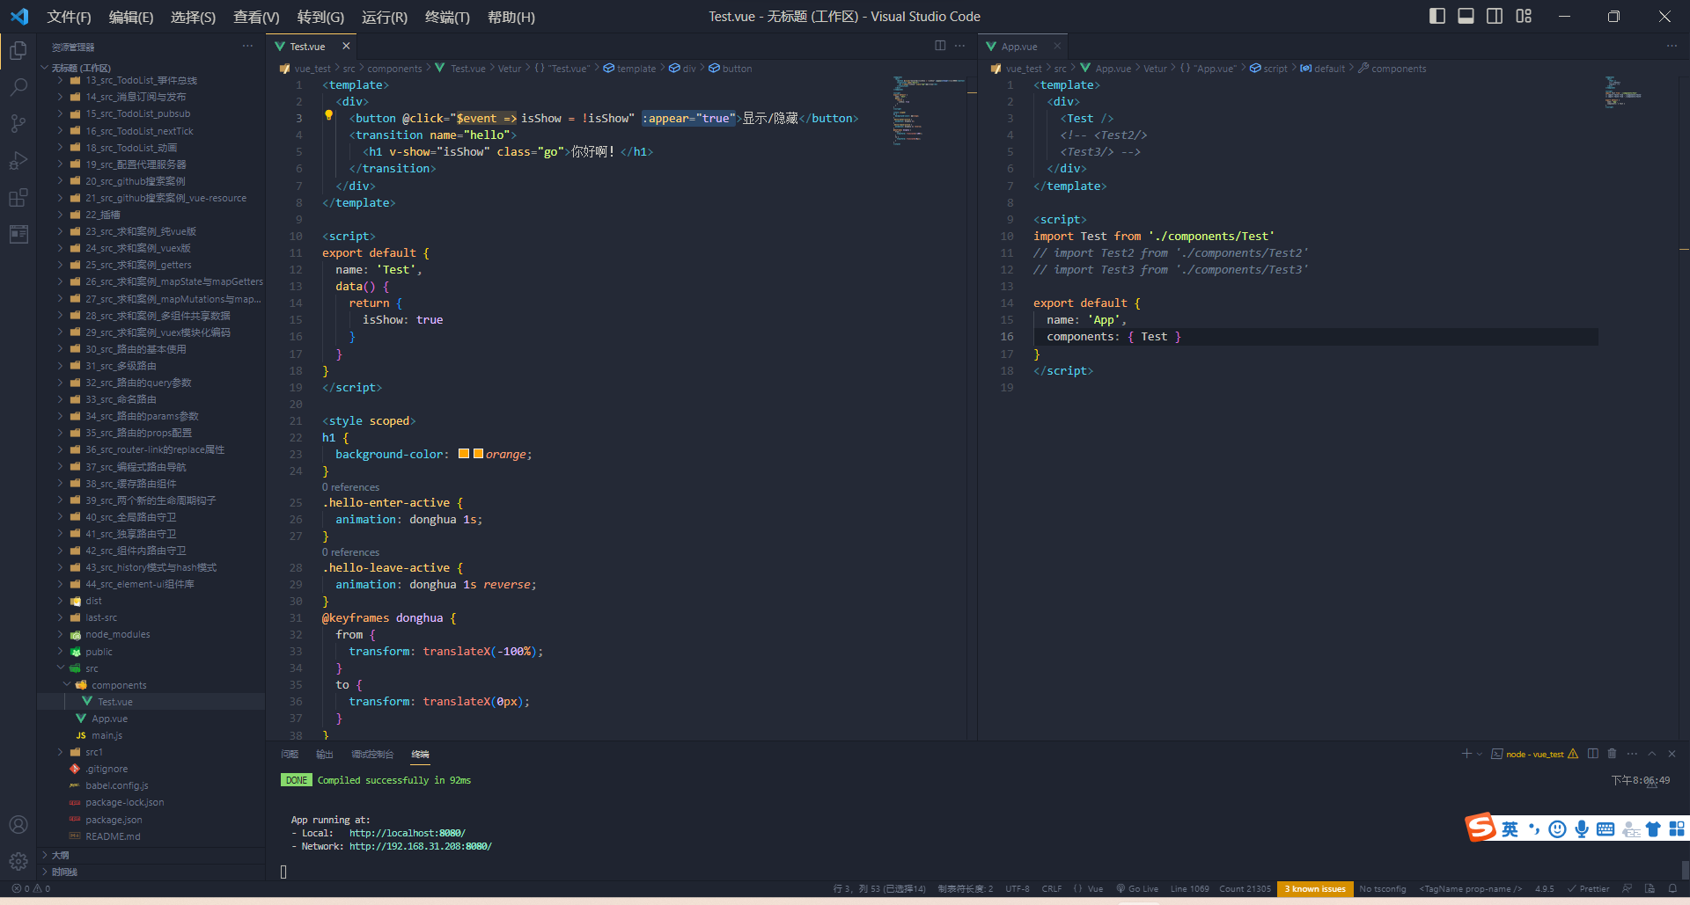This screenshot has width=1690, height=905.
Task: Open main.js in the explorer tree
Action: pos(107,735)
